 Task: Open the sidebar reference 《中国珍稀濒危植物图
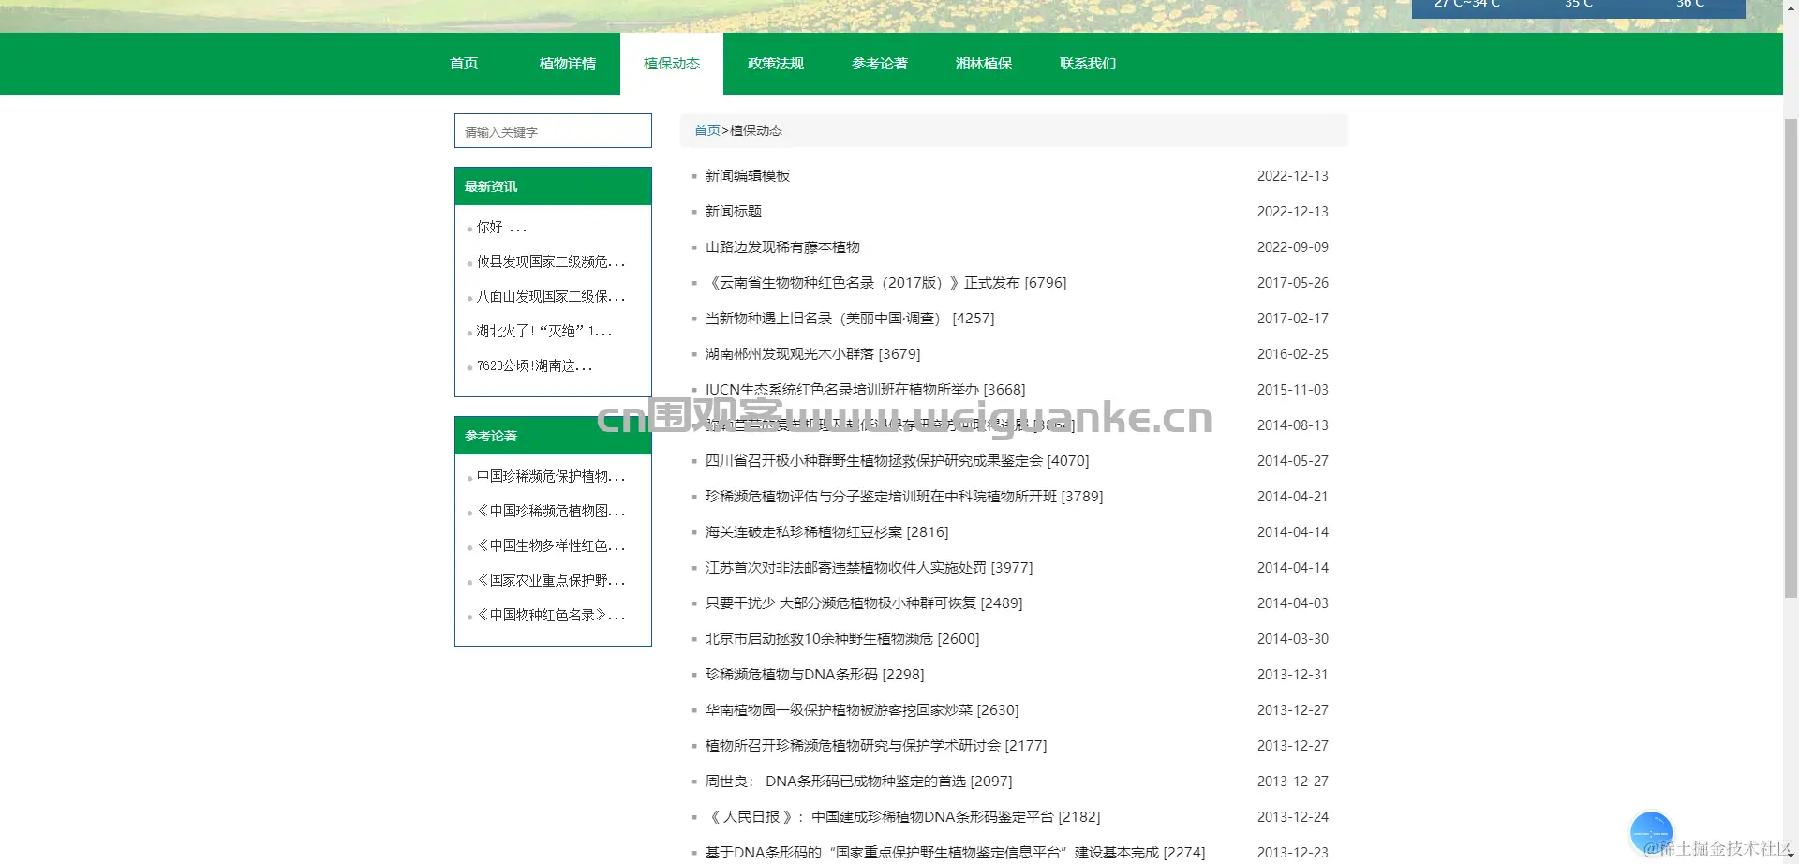point(550,512)
